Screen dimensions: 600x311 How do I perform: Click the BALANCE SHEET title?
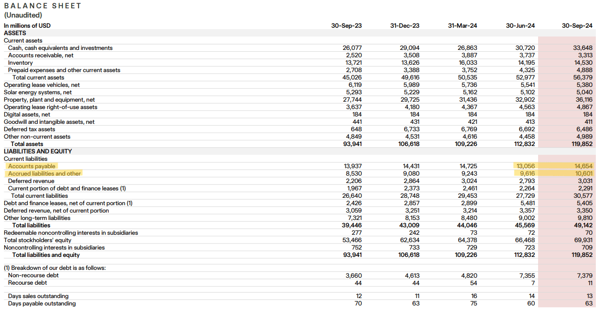pyautogui.click(x=43, y=6)
